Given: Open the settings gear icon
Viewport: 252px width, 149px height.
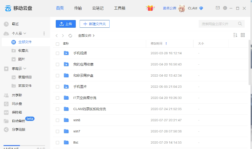Looking at the screenshot, I should (225, 8).
